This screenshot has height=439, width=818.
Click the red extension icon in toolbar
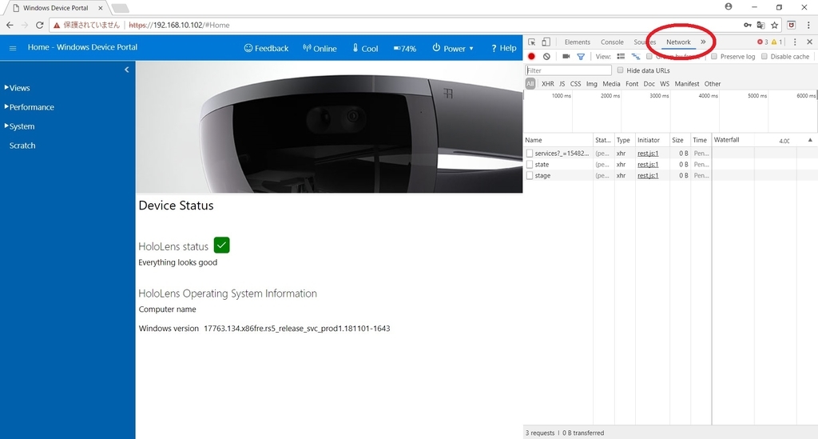[792, 25]
